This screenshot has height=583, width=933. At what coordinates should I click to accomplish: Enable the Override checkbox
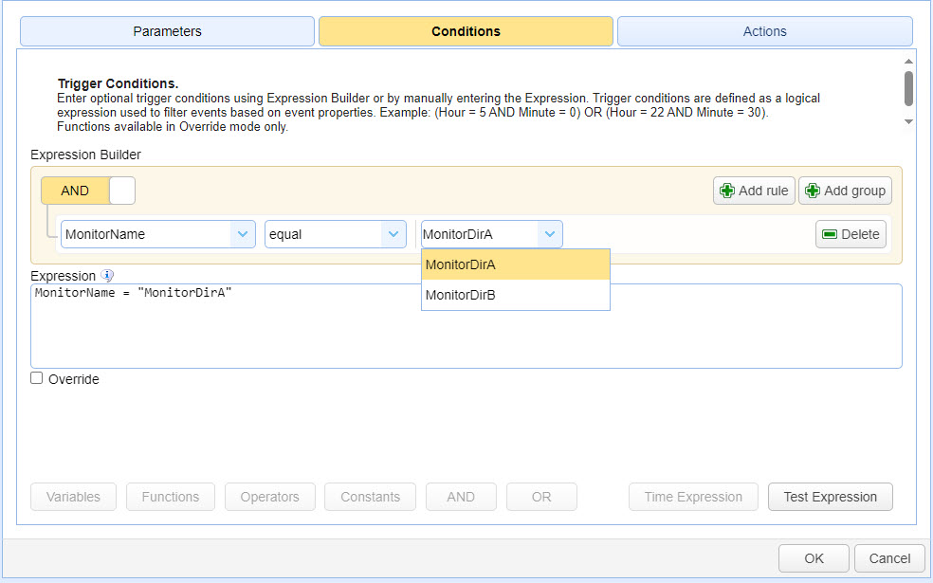[37, 378]
